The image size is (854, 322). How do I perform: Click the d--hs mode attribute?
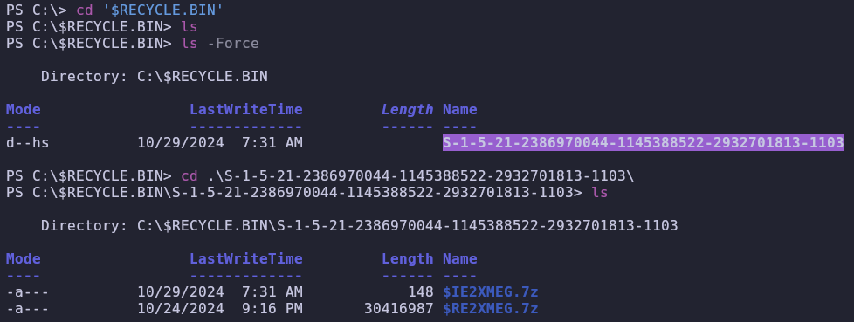28,143
